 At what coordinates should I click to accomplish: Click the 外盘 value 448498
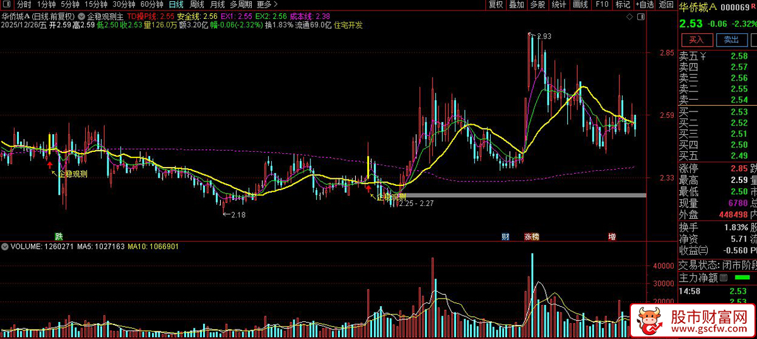734,215
